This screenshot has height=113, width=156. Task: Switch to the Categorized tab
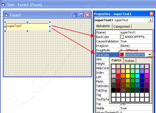[121, 27]
